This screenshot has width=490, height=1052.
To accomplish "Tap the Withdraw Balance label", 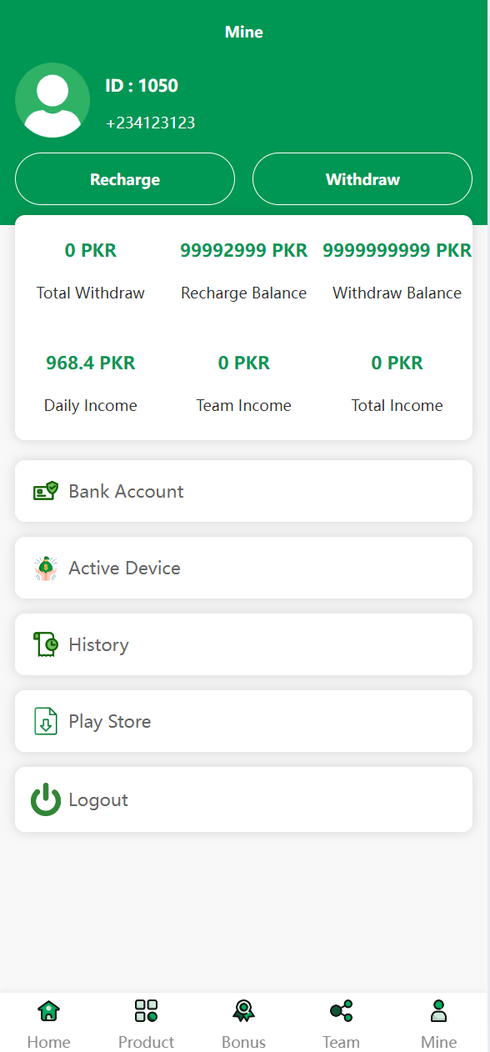I will click(397, 293).
